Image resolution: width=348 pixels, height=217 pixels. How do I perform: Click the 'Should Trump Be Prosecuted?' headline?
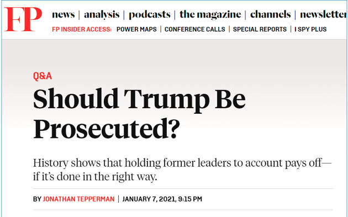(139, 114)
